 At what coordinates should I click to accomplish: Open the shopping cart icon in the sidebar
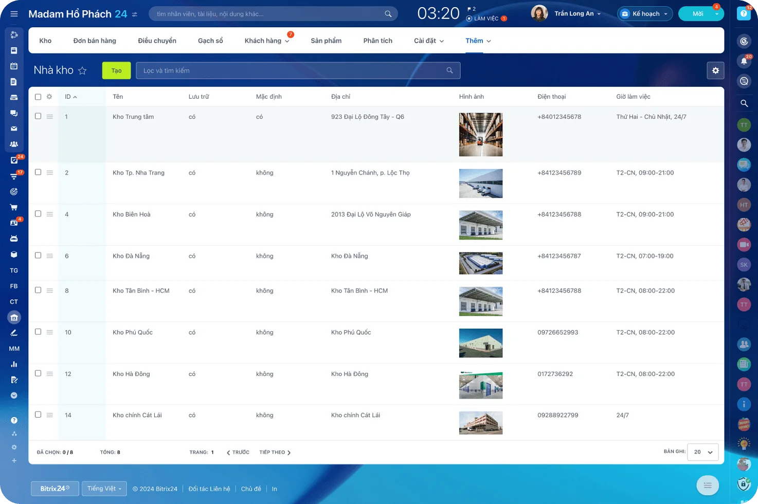coord(14,207)
